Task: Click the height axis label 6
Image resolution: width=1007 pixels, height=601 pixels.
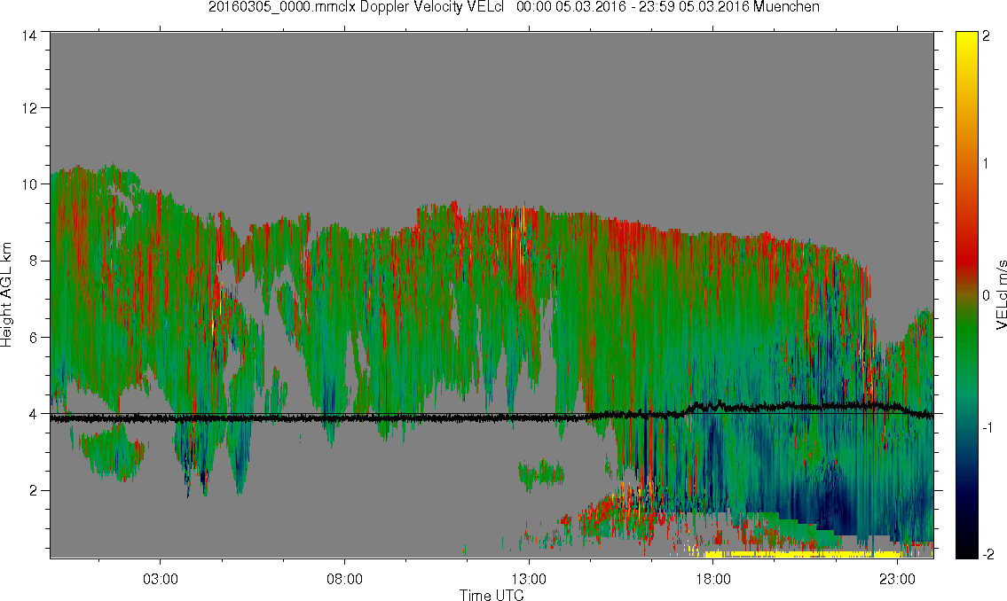Action: 33,338
